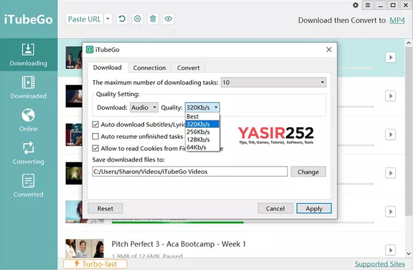Click the Turbo-fast button
Screen dimensions: 413x270
(95, 264)
